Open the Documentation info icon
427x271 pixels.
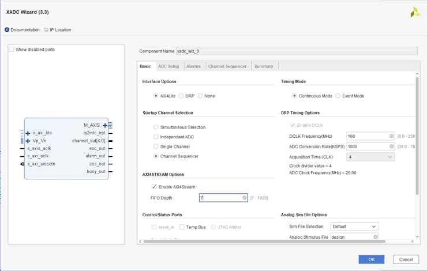pos(7,29)
